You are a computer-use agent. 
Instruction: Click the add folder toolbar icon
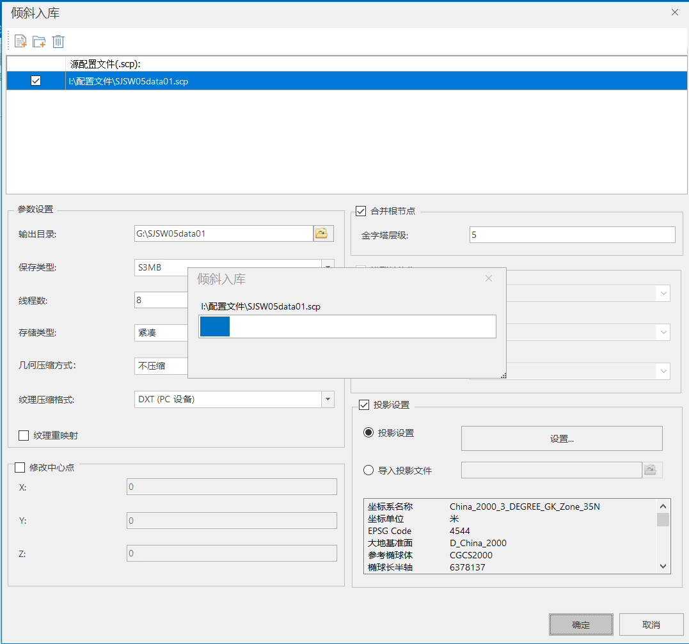(x=39, y=42)
